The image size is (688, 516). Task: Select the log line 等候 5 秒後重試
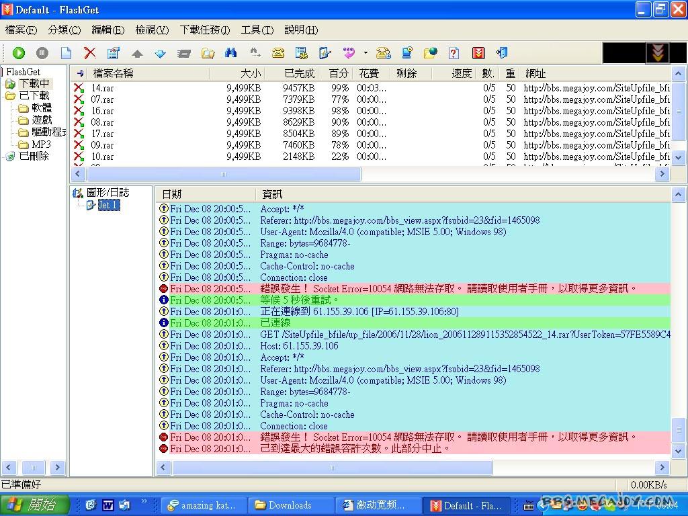tap(414, 300)
